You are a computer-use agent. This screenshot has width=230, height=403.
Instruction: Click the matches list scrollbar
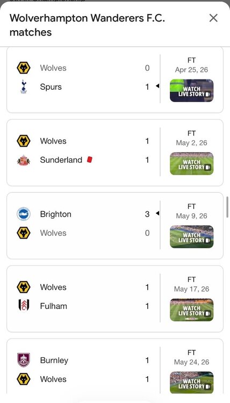point(227,207)
